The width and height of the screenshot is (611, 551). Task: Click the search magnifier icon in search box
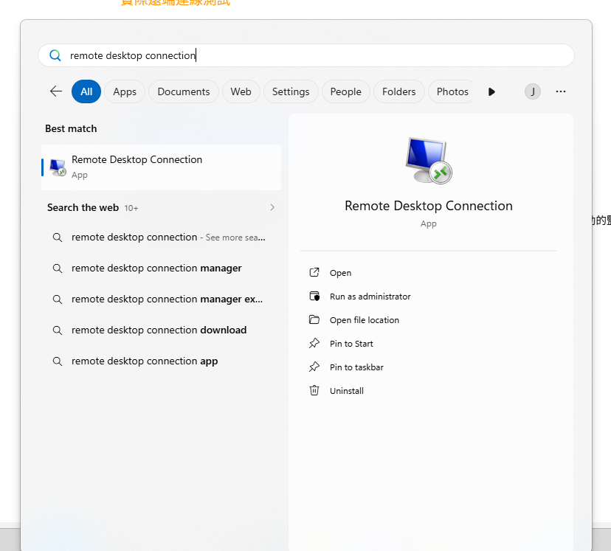[x=55, y=55]
